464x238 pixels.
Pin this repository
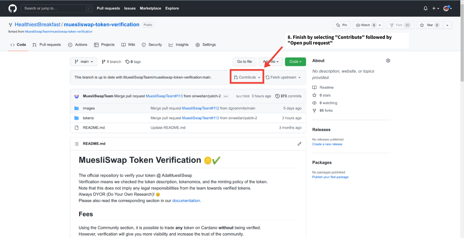(x=341, y=25)
